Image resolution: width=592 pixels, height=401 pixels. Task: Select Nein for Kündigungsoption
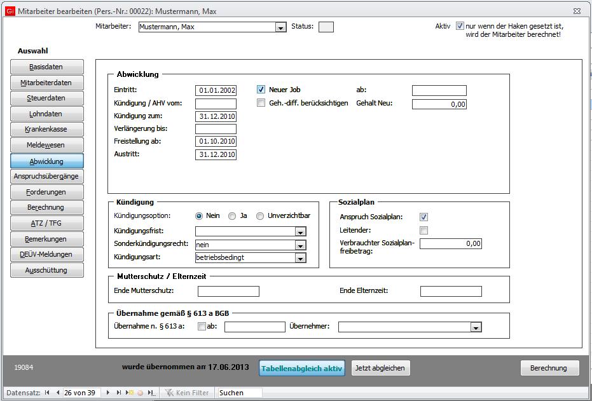point(199,216)
